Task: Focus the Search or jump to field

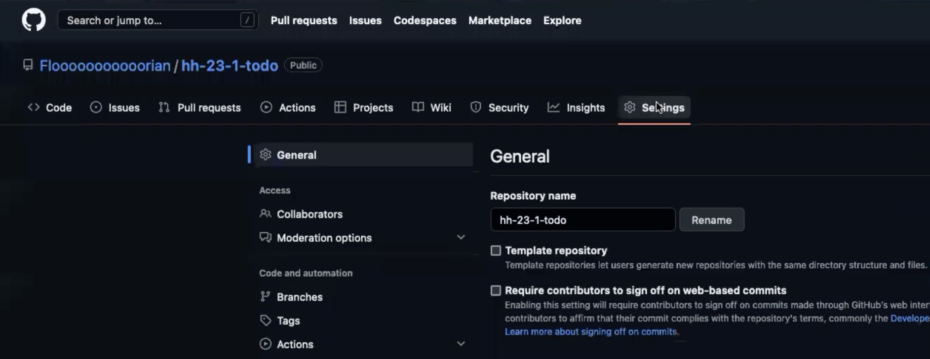Action: (x=158, y=20)
